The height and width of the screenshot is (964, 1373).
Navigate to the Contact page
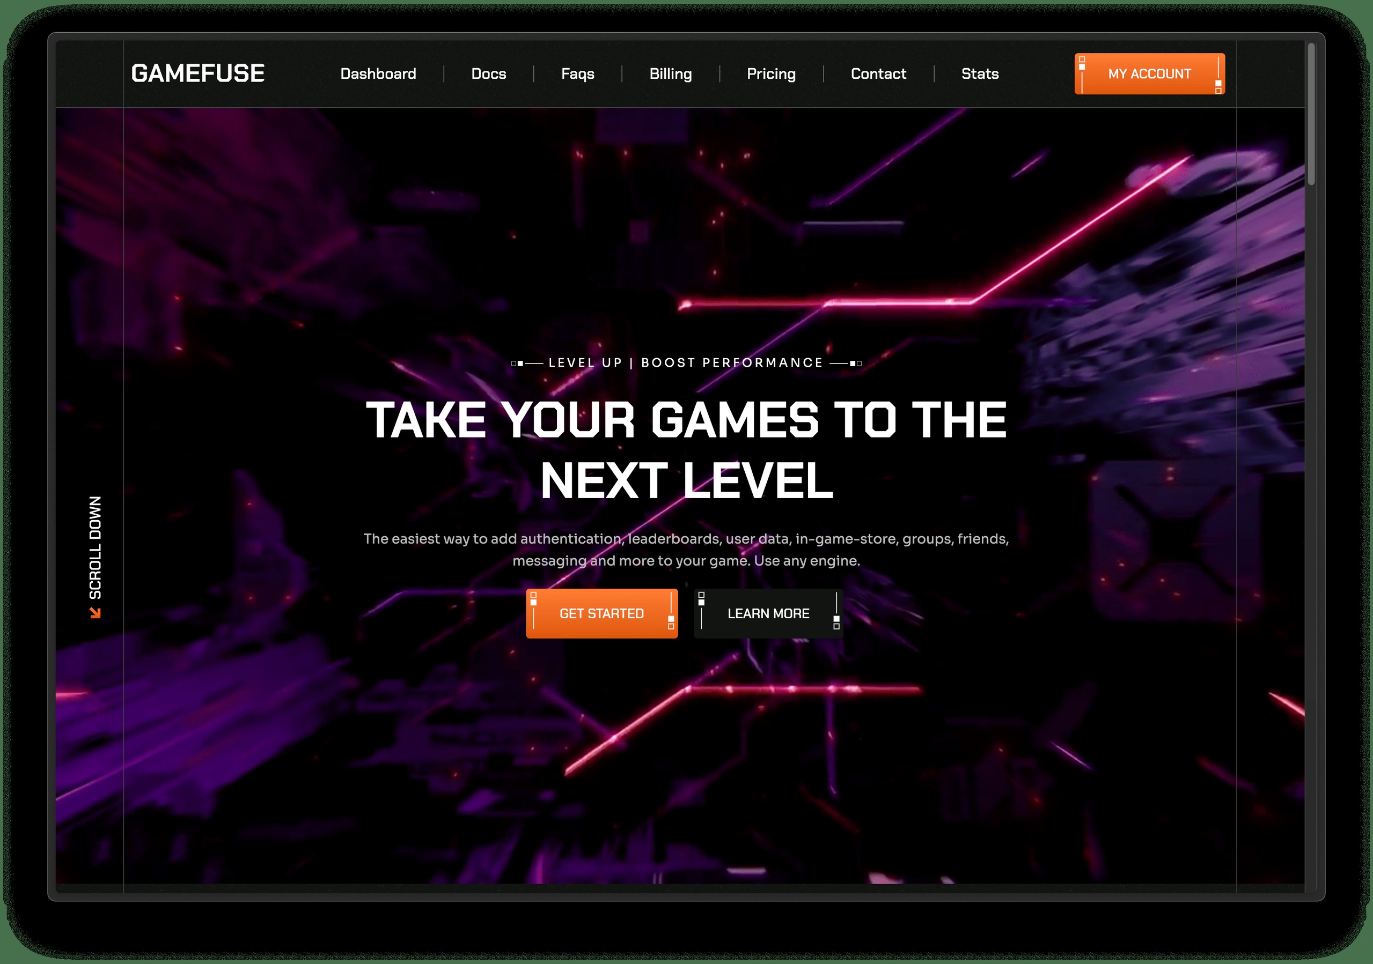click(x=878, y=73)
